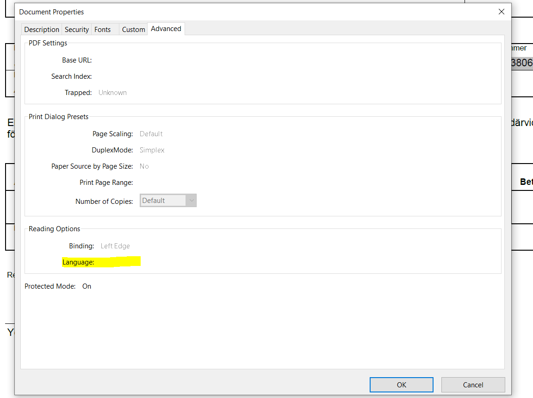Screen dimensions: 533x398
Task: Switch to the Description tab
Action: pos(42,29)
